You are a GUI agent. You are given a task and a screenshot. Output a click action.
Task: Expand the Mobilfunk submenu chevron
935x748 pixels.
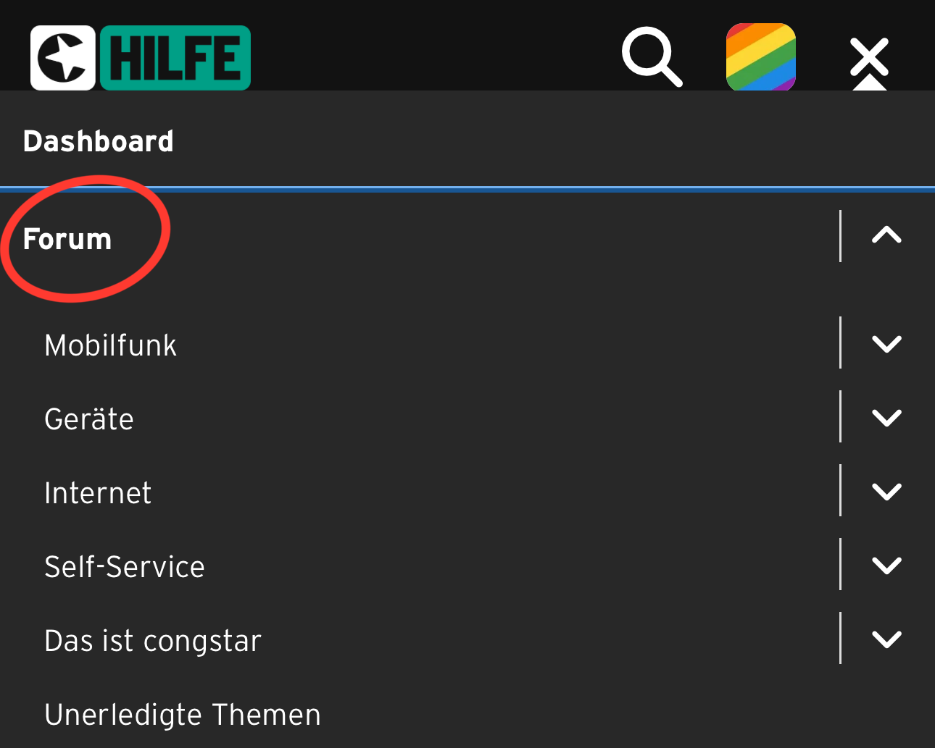886,343
